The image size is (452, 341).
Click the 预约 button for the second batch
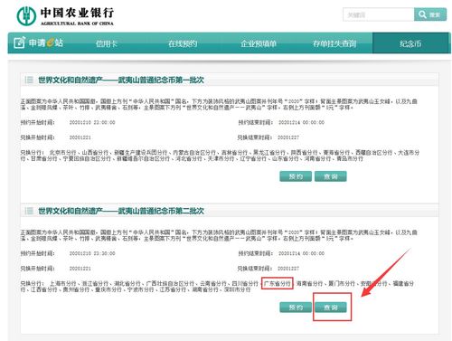(296, 308)
